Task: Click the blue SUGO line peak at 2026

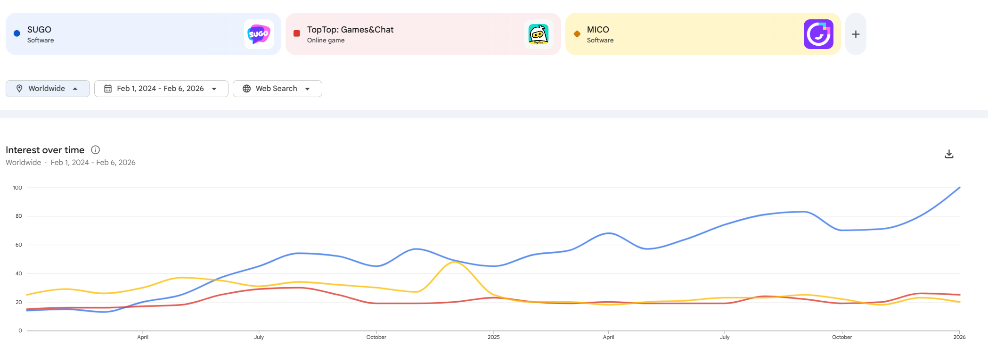Action: [959, 188]
